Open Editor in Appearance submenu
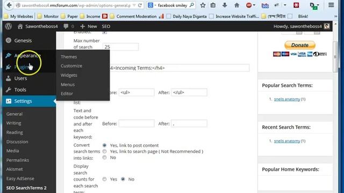The width and height of the screenshot is (344, 193). click(67, 93)
